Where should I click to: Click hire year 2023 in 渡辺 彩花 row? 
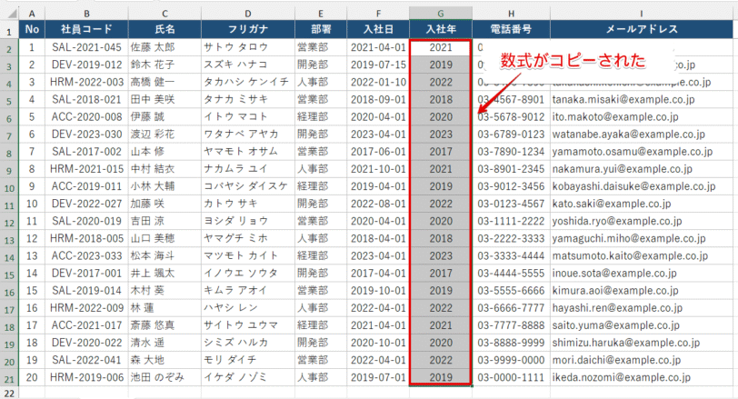[441, 135]
